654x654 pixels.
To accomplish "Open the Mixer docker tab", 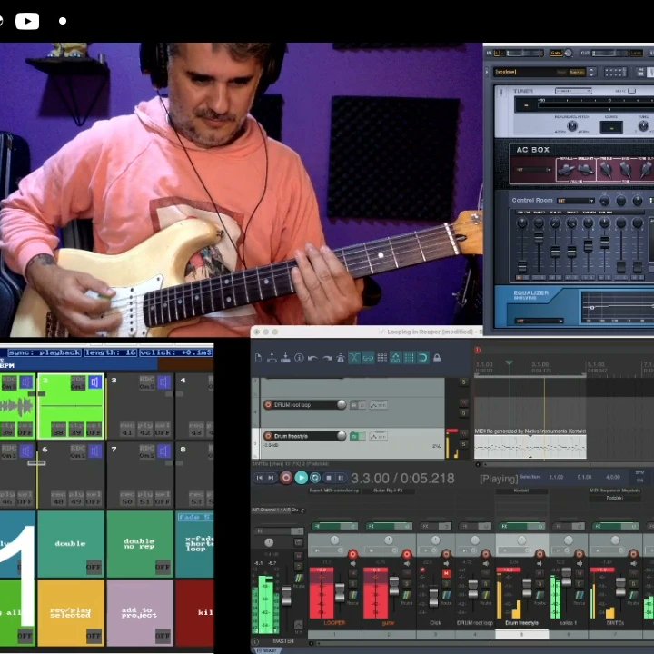I will (x=267, y=650).
